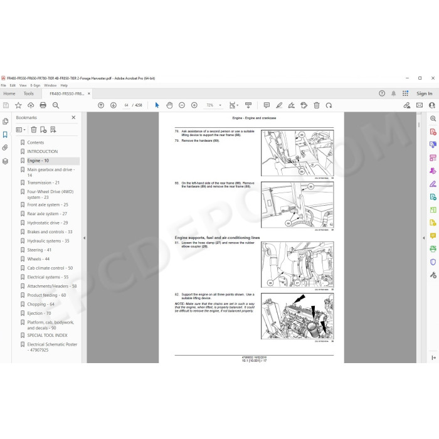Open the Window menu

point(50,85)
